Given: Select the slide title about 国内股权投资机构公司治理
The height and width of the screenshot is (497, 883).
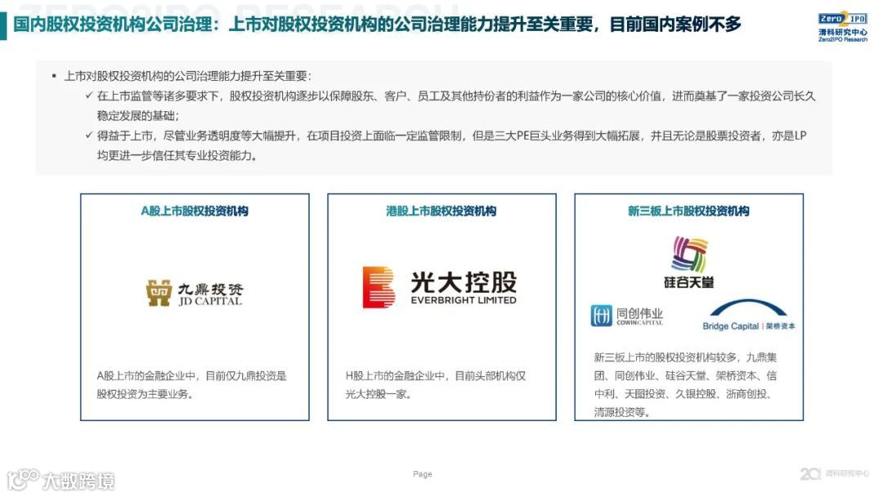Looking at the screenshot, I should coord(377,25).
